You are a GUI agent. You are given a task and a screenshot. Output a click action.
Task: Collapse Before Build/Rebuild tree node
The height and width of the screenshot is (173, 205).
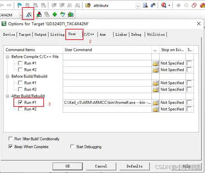point(8,76)
